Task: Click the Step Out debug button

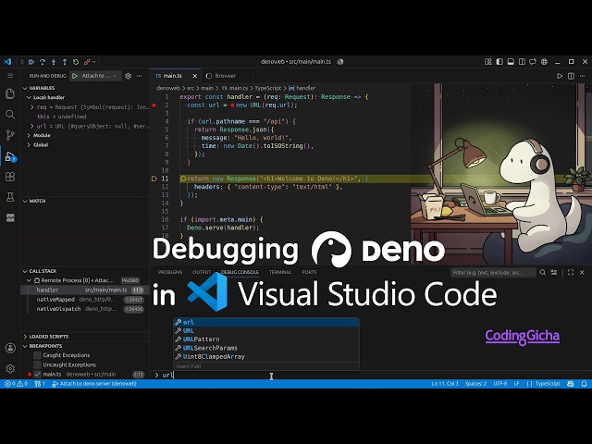Action: pos(65,62)
